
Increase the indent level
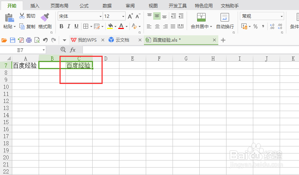coord(181,16)
